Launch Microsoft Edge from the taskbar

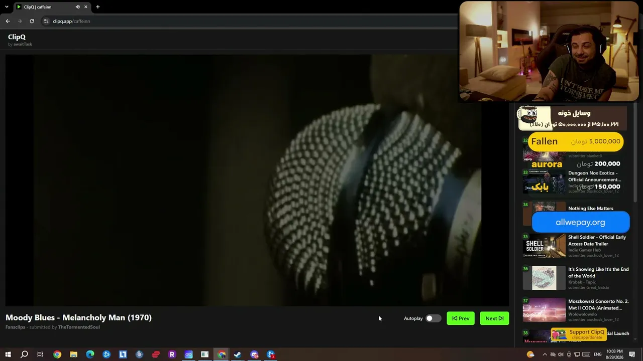tap(90, 354)
